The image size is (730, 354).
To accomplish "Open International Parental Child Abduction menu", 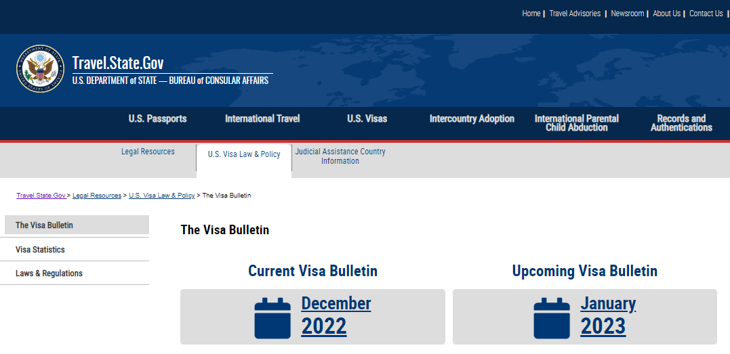I will point(576,123).
